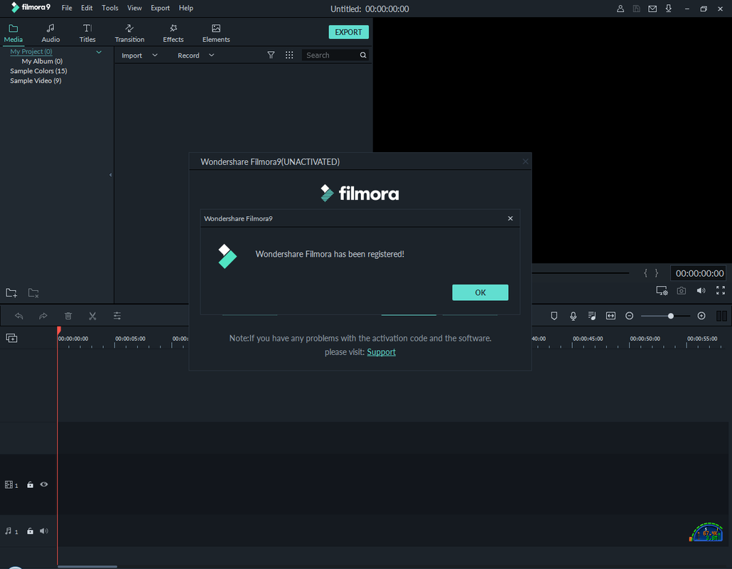The image size is (732, 569).
Task: Open the messages envelope icon
Action: (x=652, y=9)
